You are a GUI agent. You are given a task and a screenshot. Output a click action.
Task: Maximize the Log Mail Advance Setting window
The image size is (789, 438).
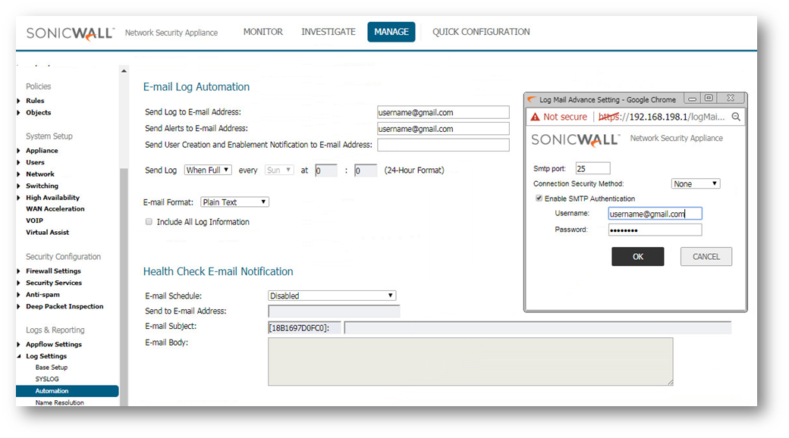tap(709, 98)
